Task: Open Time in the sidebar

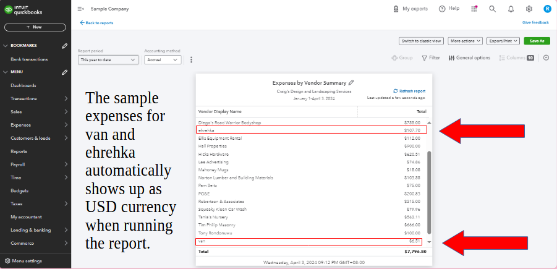Action: coord(16,177)
